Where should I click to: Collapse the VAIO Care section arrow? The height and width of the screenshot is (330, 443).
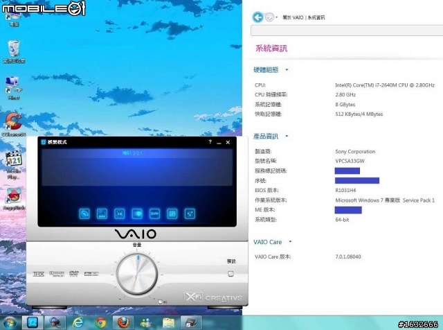[x=290, y=242]
